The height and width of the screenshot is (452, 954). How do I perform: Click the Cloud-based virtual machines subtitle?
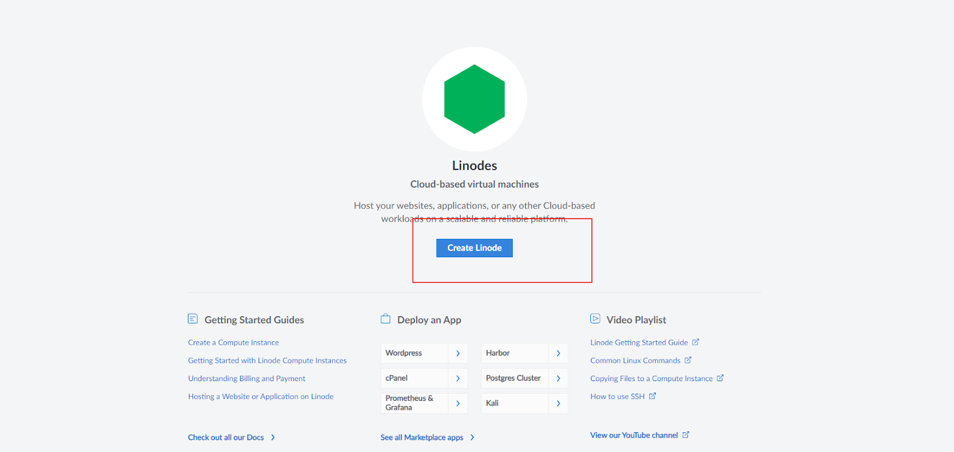tap(475, 185)
